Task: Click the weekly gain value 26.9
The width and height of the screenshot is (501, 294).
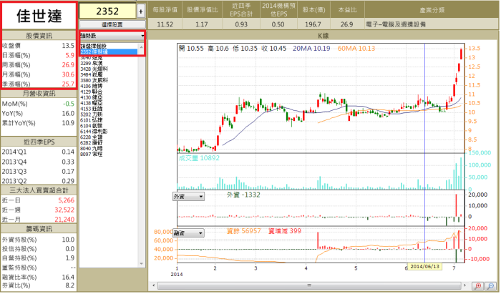Action: [68, 65]
